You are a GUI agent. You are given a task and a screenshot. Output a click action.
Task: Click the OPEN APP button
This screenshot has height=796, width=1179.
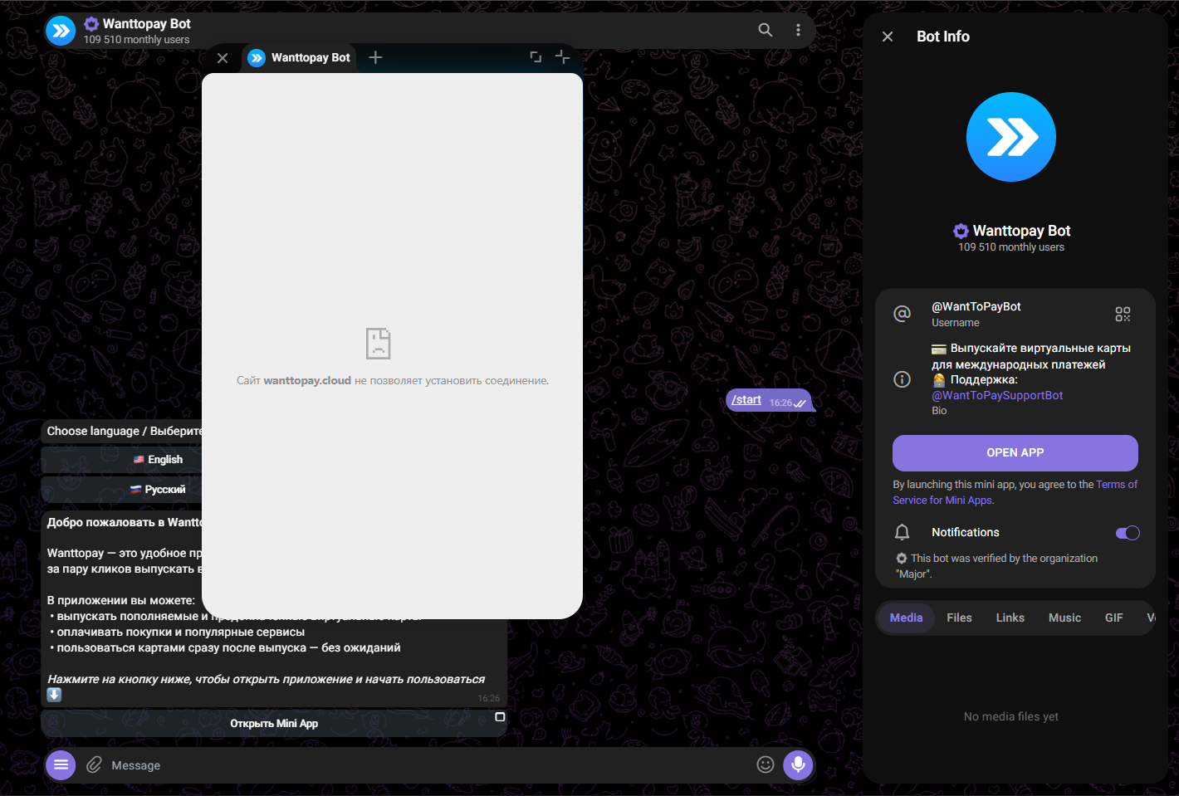click(1015, 453)
